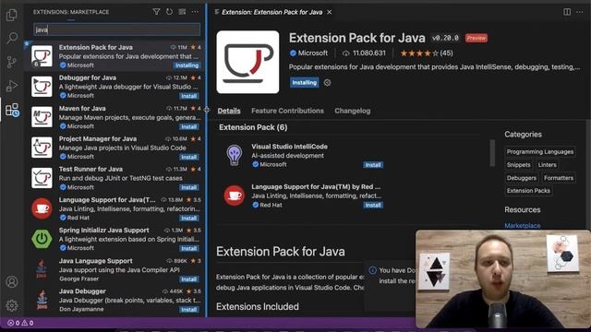Clear extensions search results icon
This screenshot has width=591, height=332.
pos(182,12)
